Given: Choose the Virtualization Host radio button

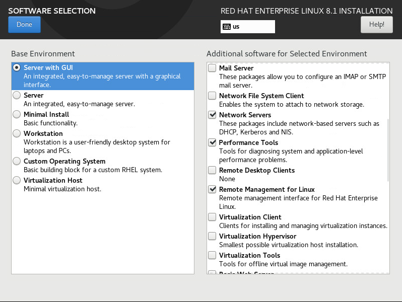Looking at the screenshot, I should (17, 180).
